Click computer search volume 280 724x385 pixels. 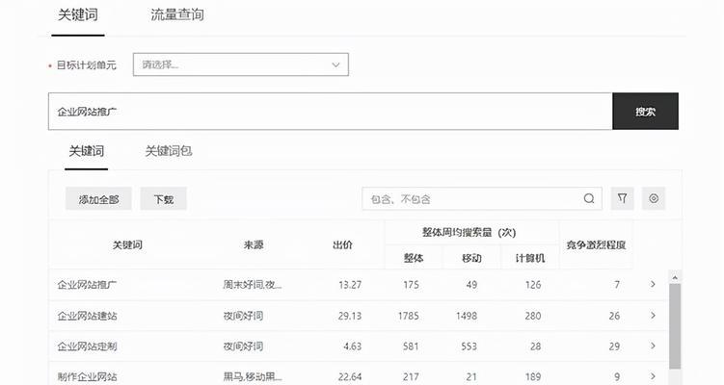pos(532,316)
